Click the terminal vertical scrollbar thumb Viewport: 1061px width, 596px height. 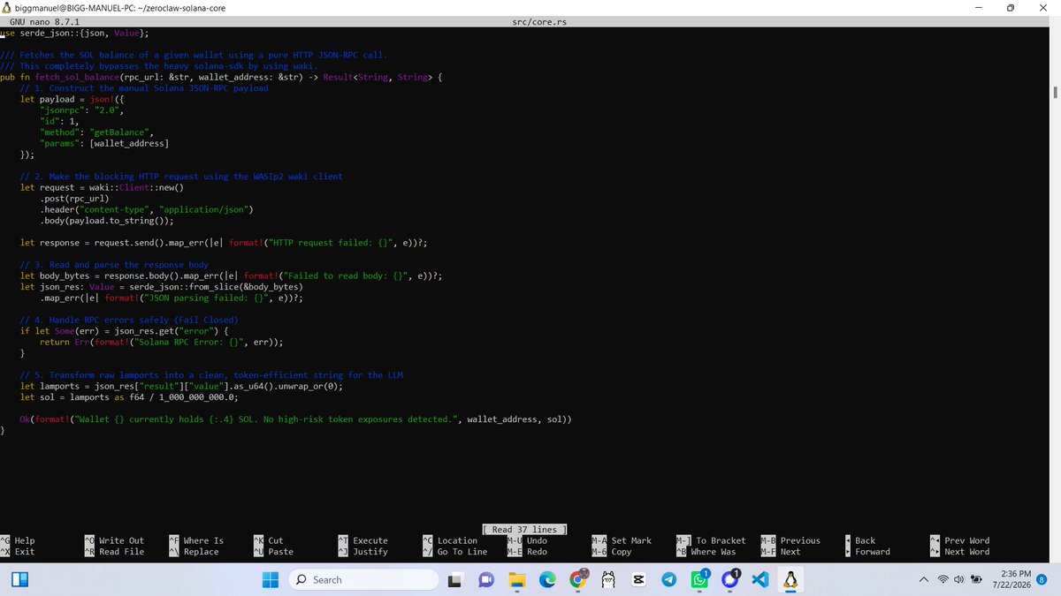point(1055,92)
